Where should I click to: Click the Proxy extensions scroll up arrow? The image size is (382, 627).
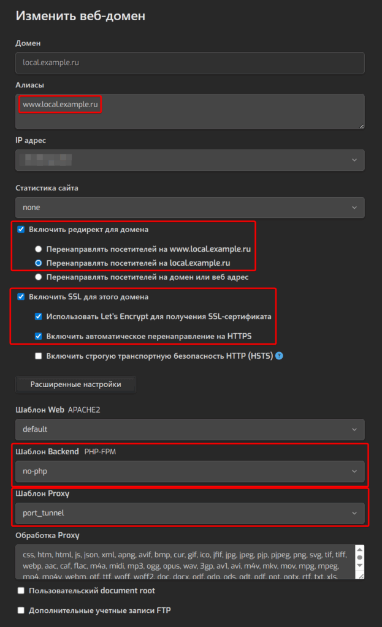click(x=360, y=549)
